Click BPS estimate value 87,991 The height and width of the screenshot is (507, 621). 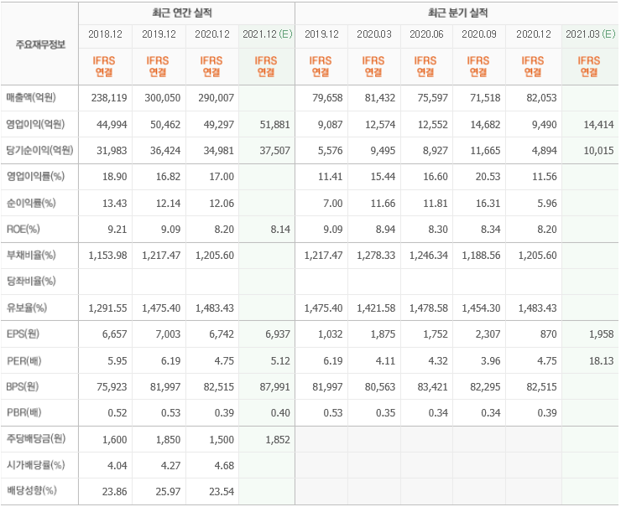pyautogui.click(x=275, y=387)
